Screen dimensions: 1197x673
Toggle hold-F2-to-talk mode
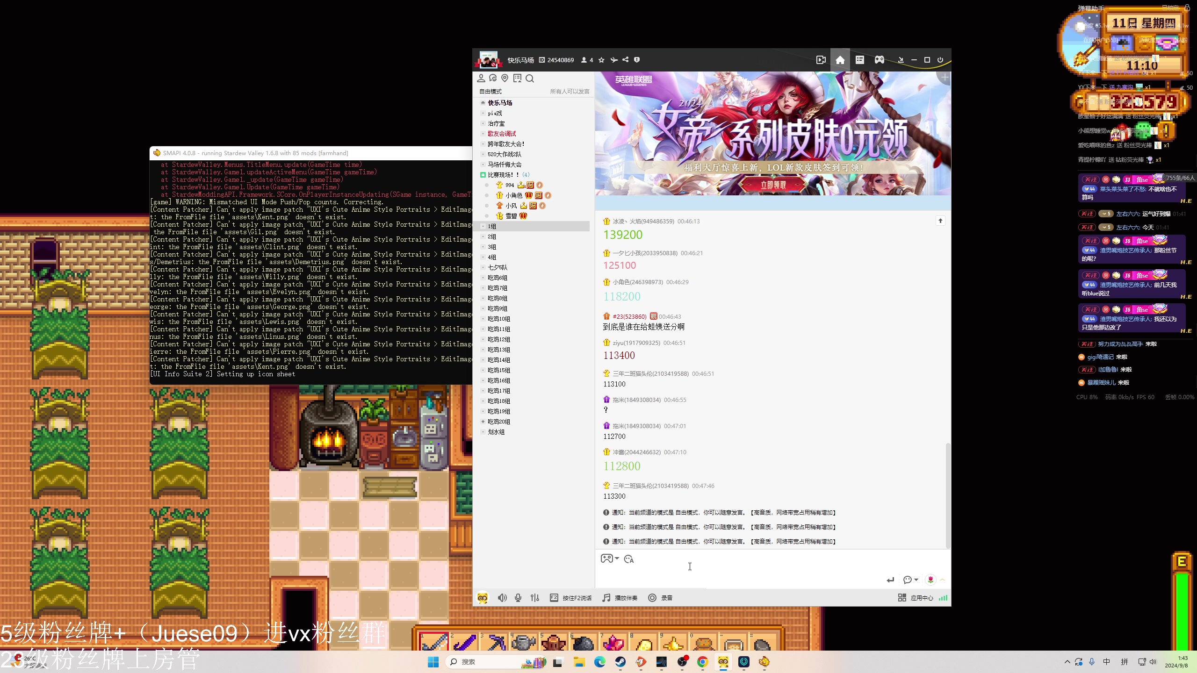pos(571,598)
